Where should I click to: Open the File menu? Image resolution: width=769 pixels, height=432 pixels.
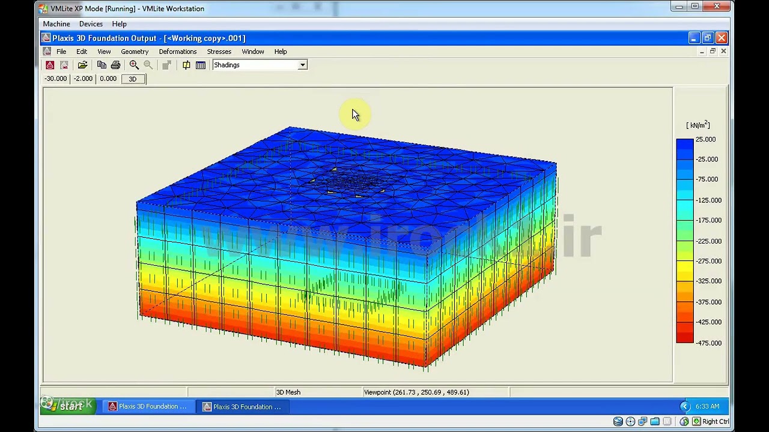pyautogui.click(x=61, y=52)
